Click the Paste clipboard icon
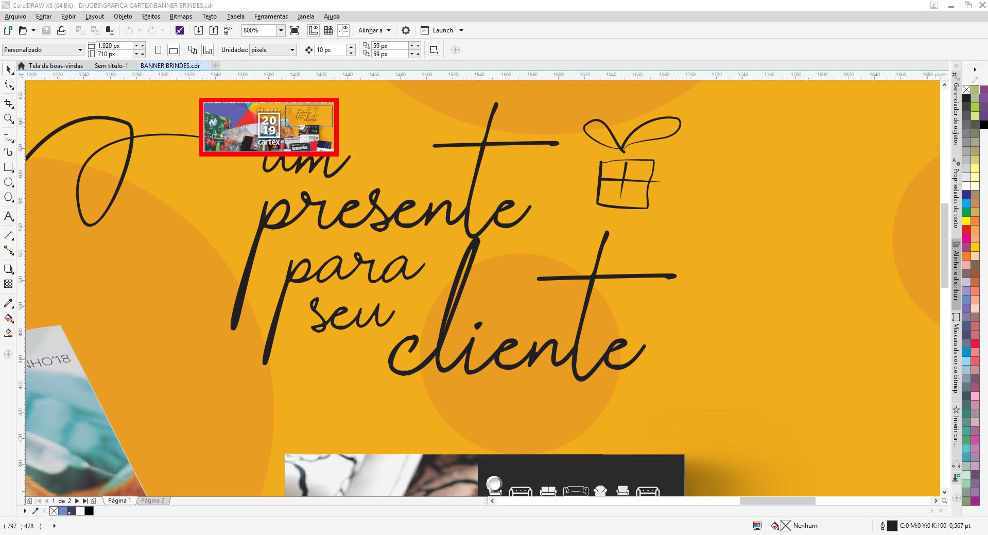Viewport: 988px width, 535px height. [x=110, y=30]
